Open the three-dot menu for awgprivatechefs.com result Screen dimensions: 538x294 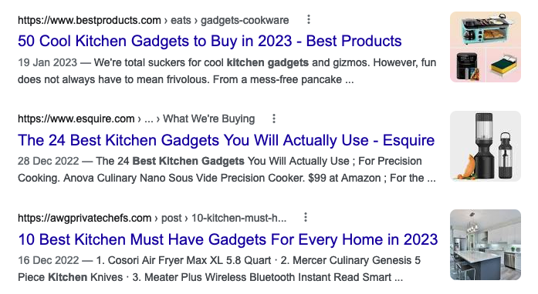(x=306, y=217)
